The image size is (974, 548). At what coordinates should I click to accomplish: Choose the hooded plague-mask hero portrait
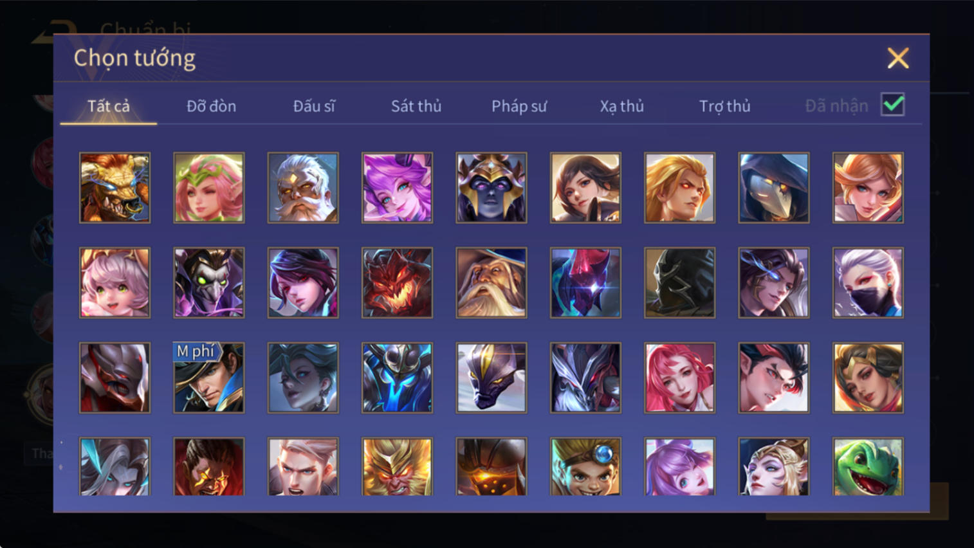point(774,188)
